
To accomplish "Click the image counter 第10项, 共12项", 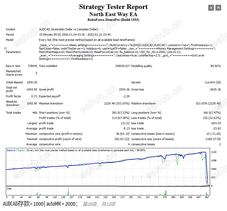I will (99, 204).
